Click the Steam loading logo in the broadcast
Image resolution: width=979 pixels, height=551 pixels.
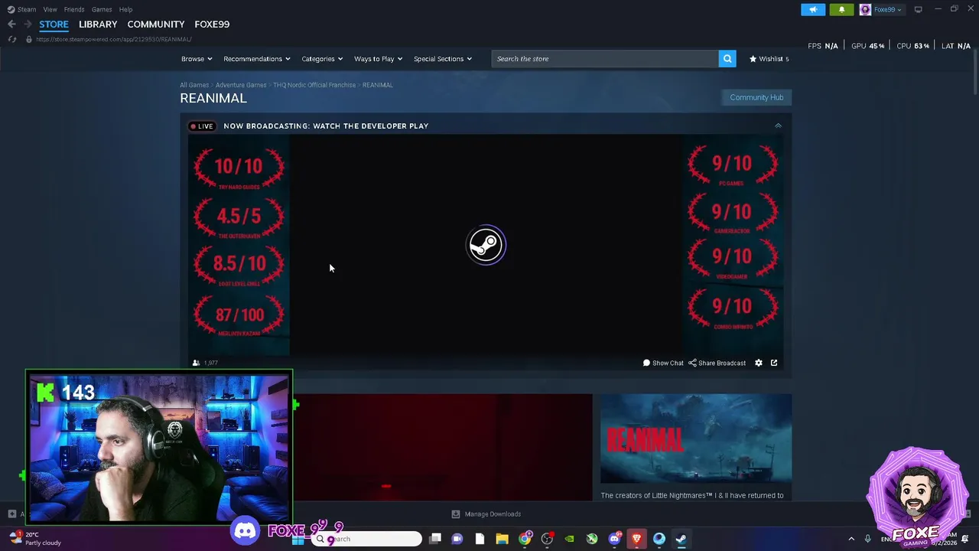(x=486, y=245)
